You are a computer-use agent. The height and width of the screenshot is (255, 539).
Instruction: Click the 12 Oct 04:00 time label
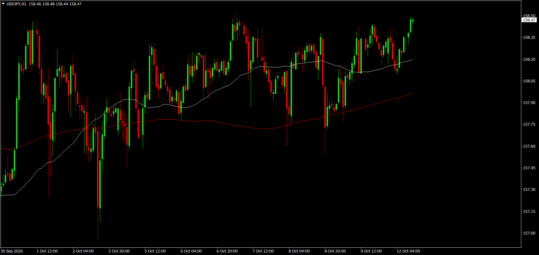point(408,251)
